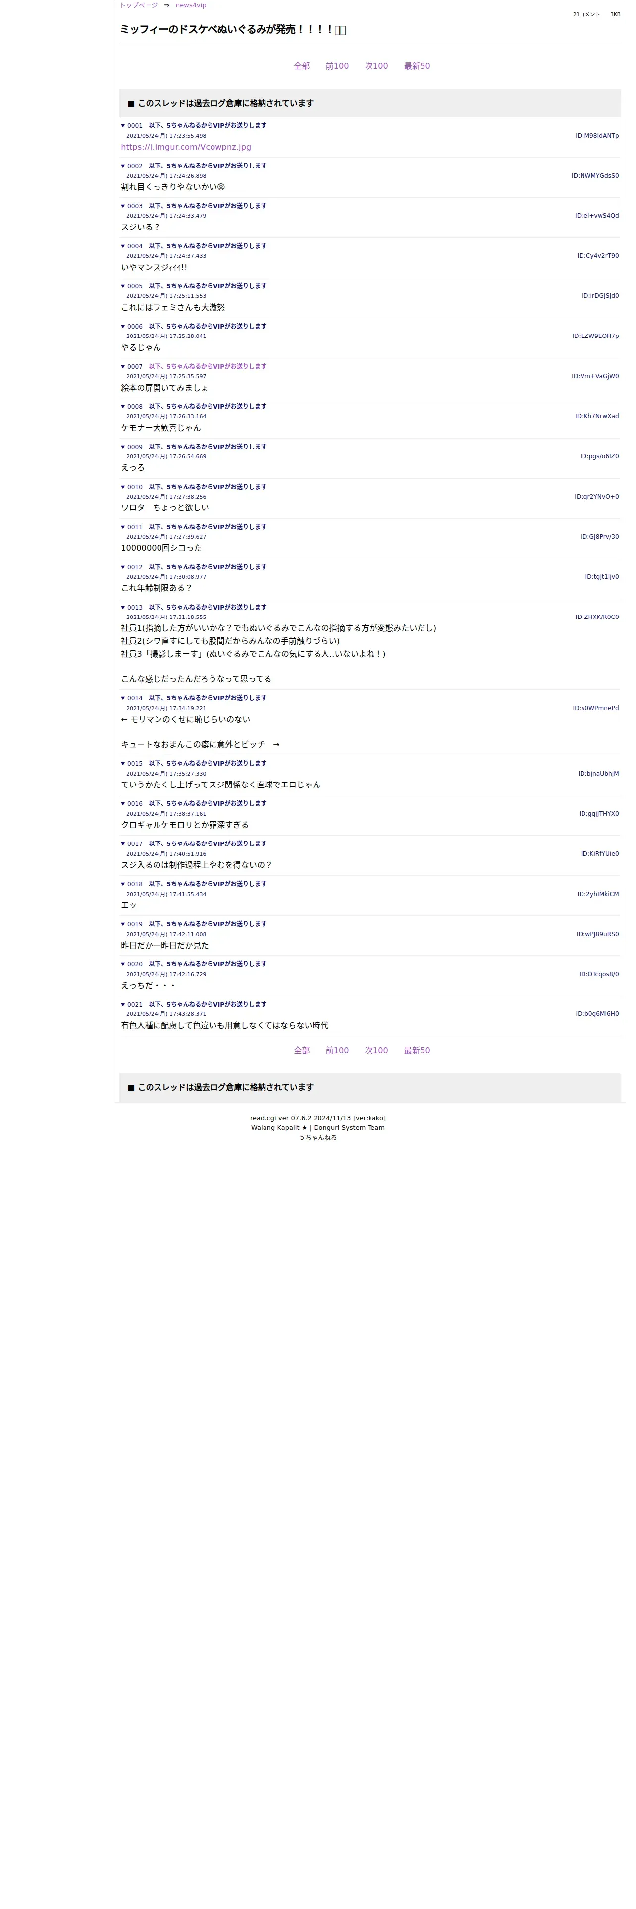Expand the ▼ menu for post 0002
The width and height of the screenshot is (636, 1909).
tap(123, 166)
